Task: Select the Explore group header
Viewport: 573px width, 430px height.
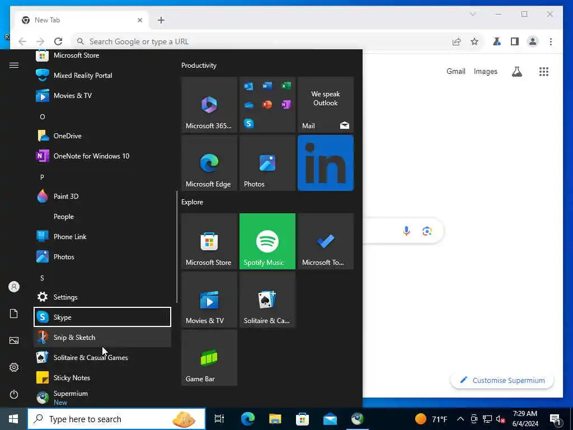Action: click(192, 202)
